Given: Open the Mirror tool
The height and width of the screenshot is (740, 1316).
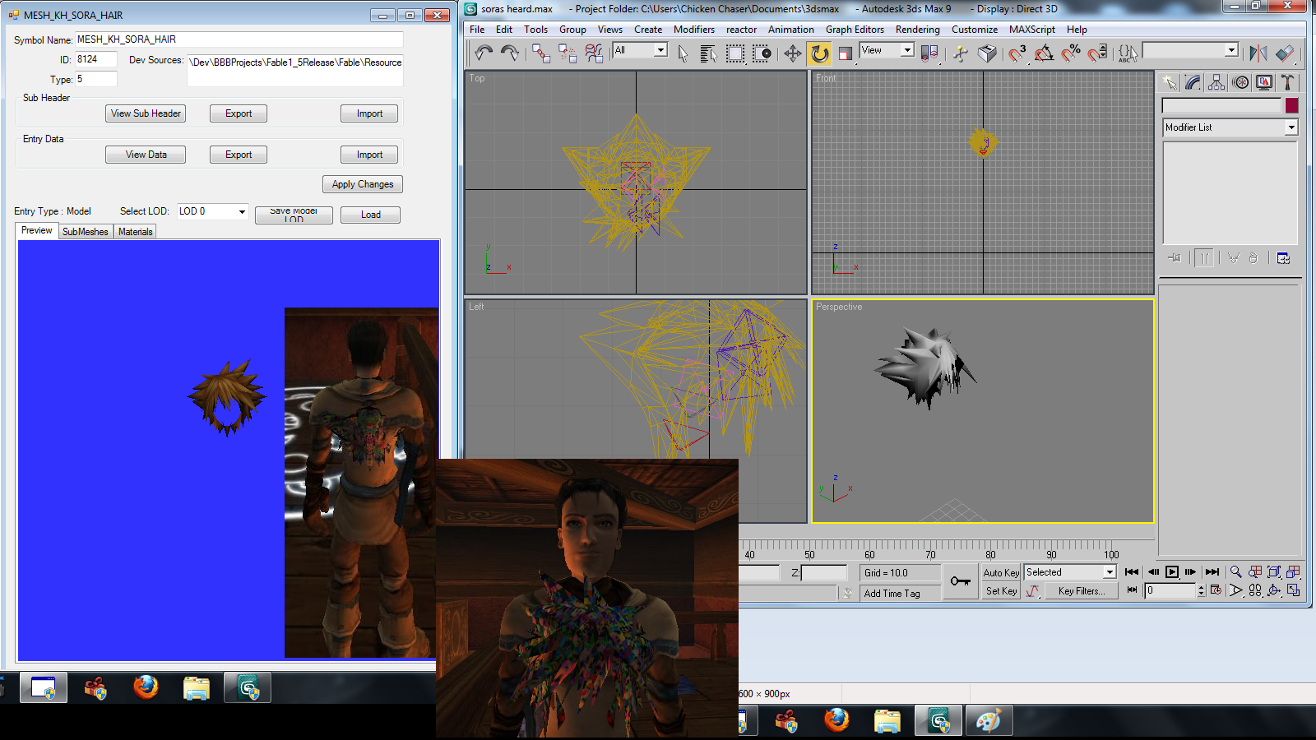Looking at the screenshot, I should 1258,53.
